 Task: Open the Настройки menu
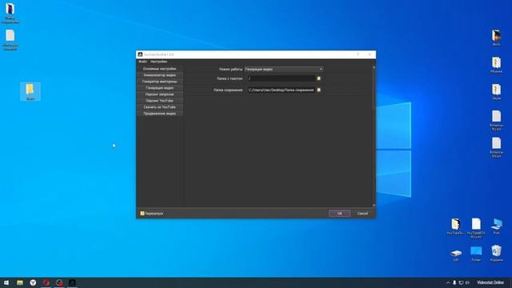pos(158,62)
